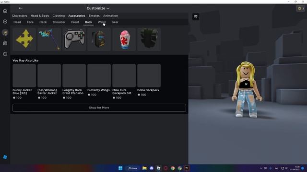Open the More ellipsis icon in sidebar
307x172 pixels.
pos(5,54)
